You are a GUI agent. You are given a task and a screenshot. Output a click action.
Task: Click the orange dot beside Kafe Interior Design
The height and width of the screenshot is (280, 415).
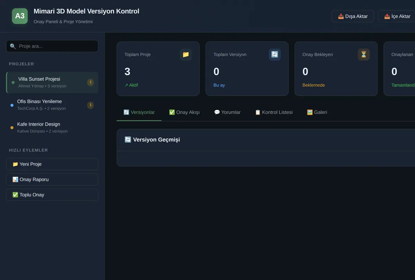12,128
